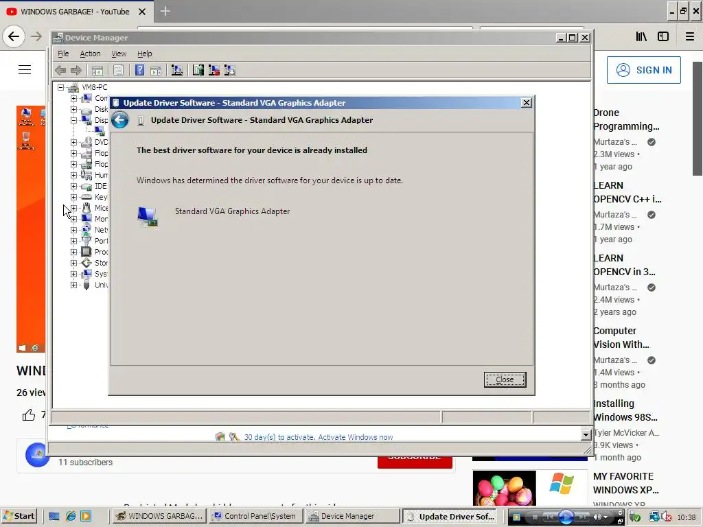
Task: Open a new browser tab with plus icon
Action: pos(165,11)
